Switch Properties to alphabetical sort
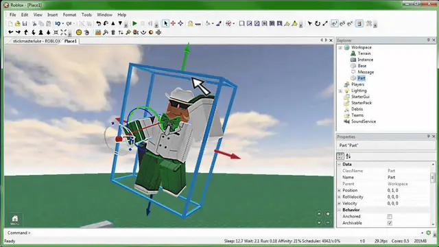439x247 pixels. point(348,156)
